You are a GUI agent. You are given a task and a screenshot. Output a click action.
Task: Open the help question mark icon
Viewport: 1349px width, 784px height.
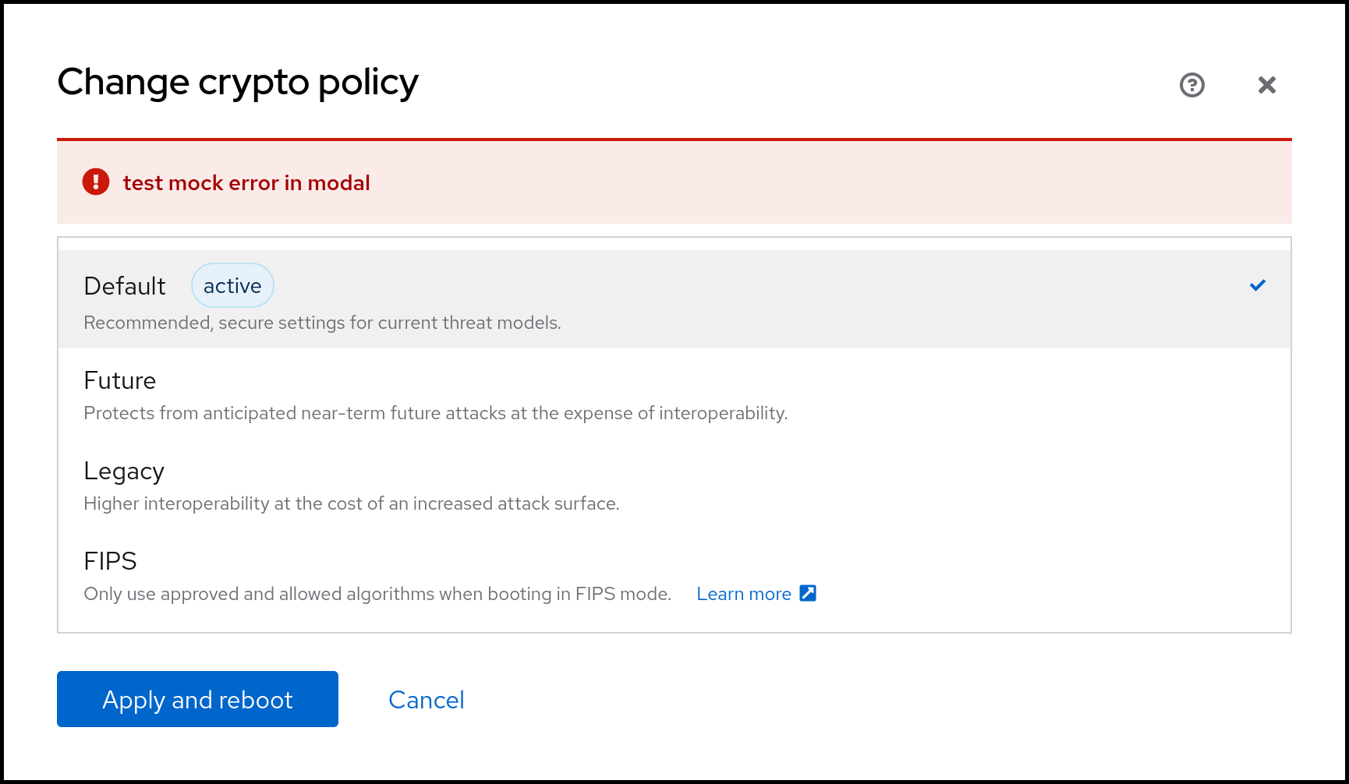(x=1191, y=85)
